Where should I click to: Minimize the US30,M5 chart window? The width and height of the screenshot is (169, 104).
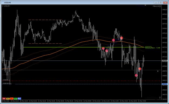tap(156, 3)
